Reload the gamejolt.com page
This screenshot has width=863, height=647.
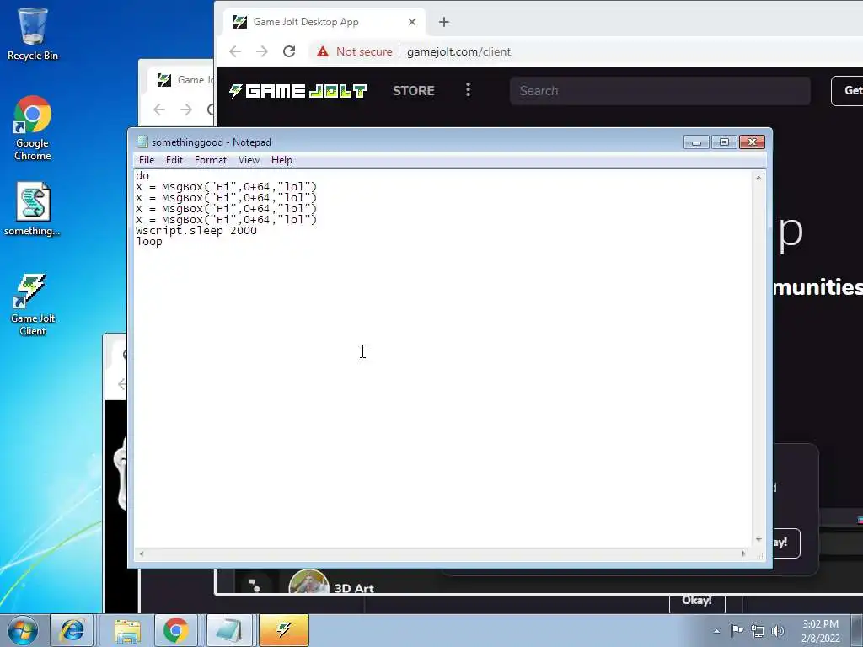(289, 51)
